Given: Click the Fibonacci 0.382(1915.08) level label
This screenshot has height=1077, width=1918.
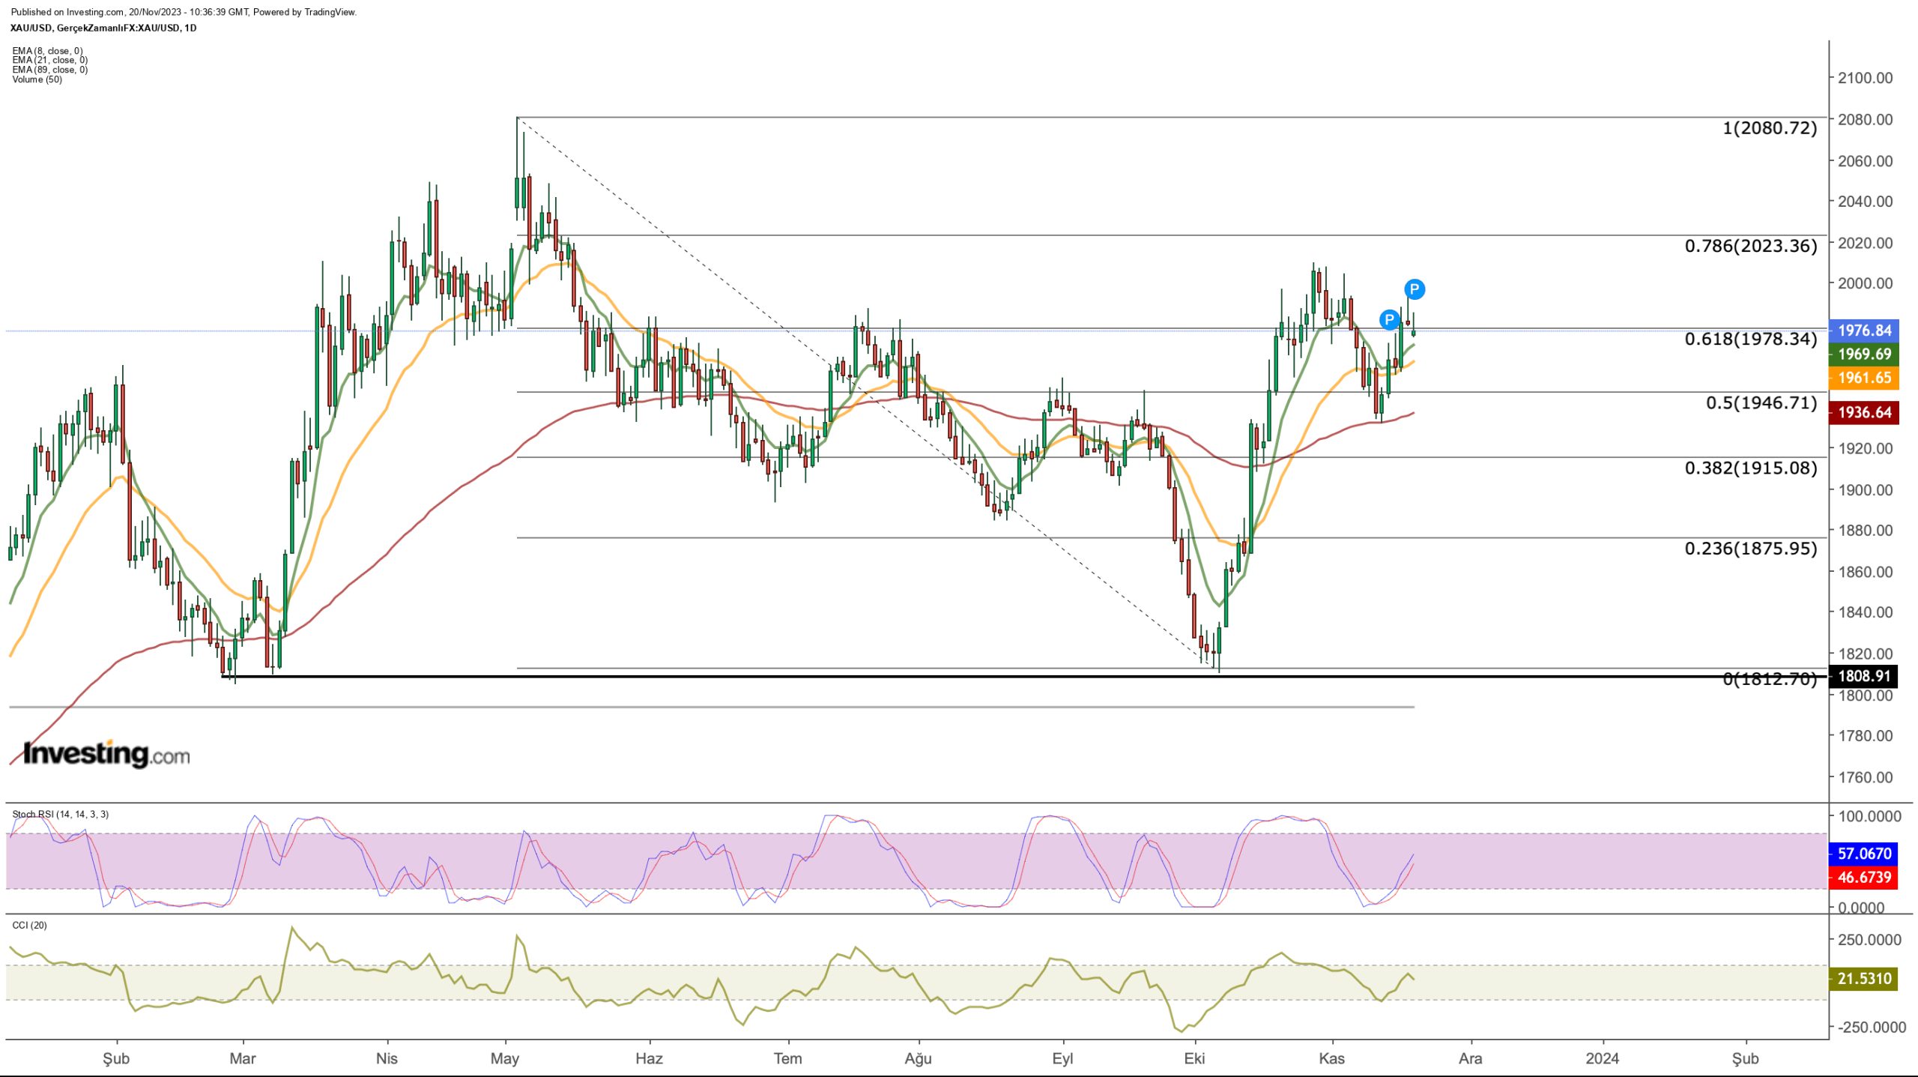Looking at the screenshot, I should point(1751,468).
